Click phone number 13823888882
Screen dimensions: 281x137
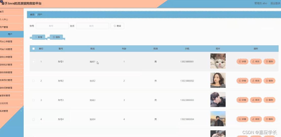[187, 81]
